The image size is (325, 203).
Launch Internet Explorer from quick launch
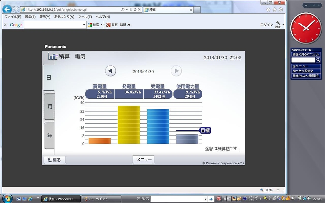30,199
